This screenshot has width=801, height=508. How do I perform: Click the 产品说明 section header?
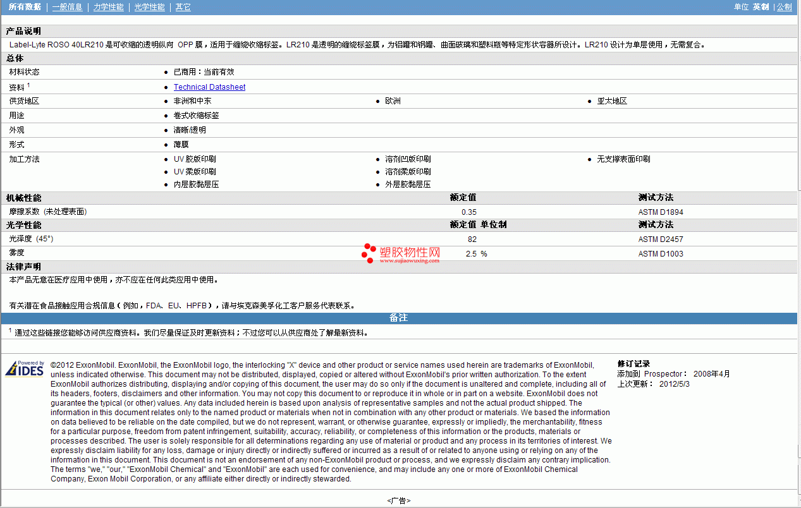(x=23, y=31)
